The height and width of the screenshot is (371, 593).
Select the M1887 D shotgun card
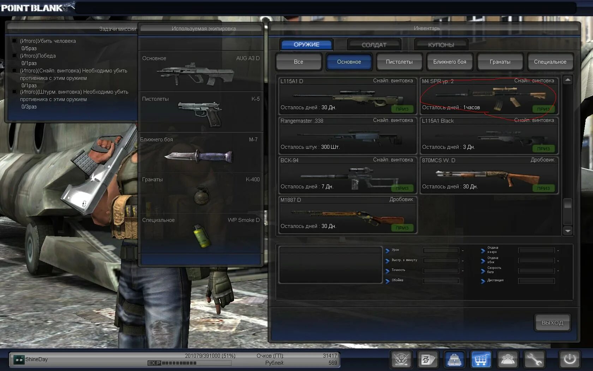348,215
